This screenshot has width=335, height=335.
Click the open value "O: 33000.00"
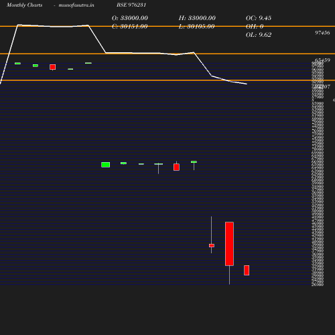(130, 18)
